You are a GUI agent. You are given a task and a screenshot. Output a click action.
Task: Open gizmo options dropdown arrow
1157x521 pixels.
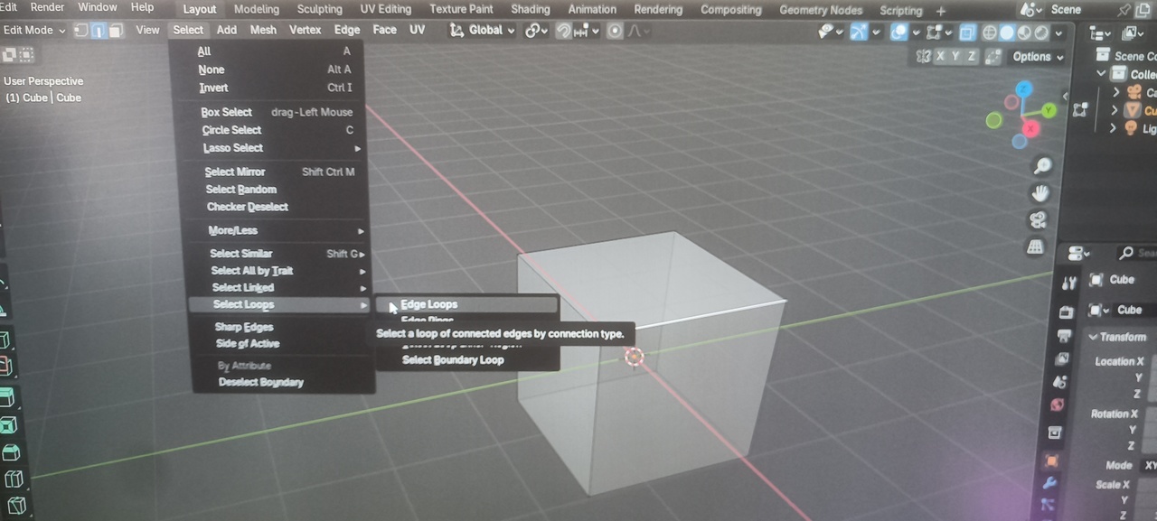(x=876, y=32)
